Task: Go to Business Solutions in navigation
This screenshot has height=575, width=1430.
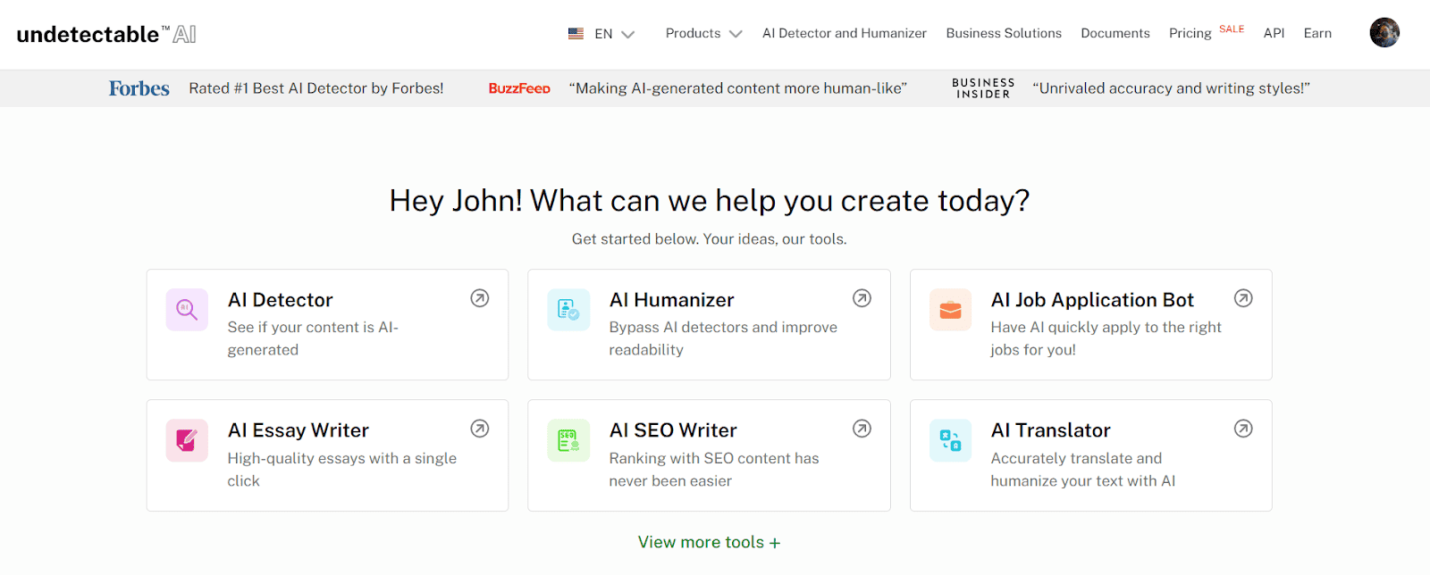Action: pyautogui.click(x=1004, y=33)
